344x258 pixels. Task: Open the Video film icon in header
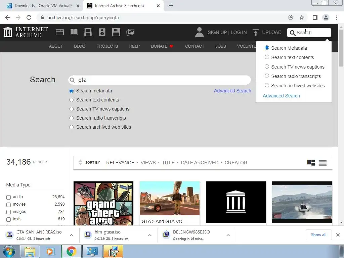[x=88, y=32]
